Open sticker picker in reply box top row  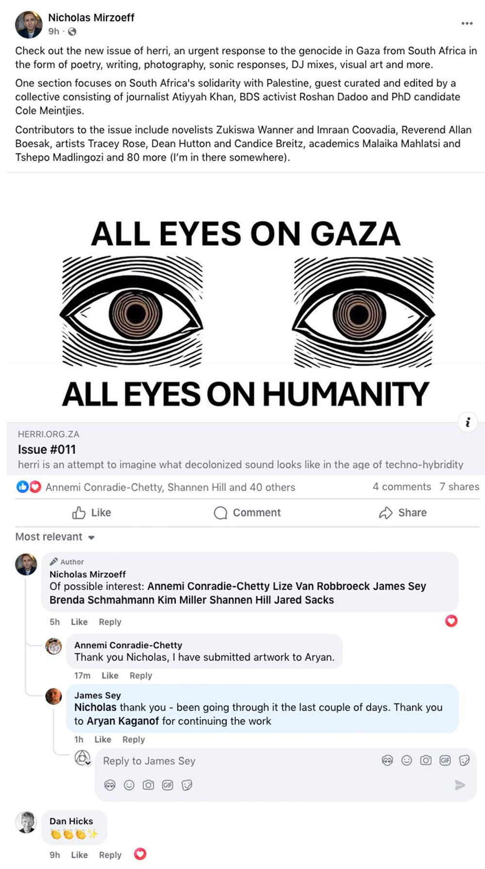464,760
